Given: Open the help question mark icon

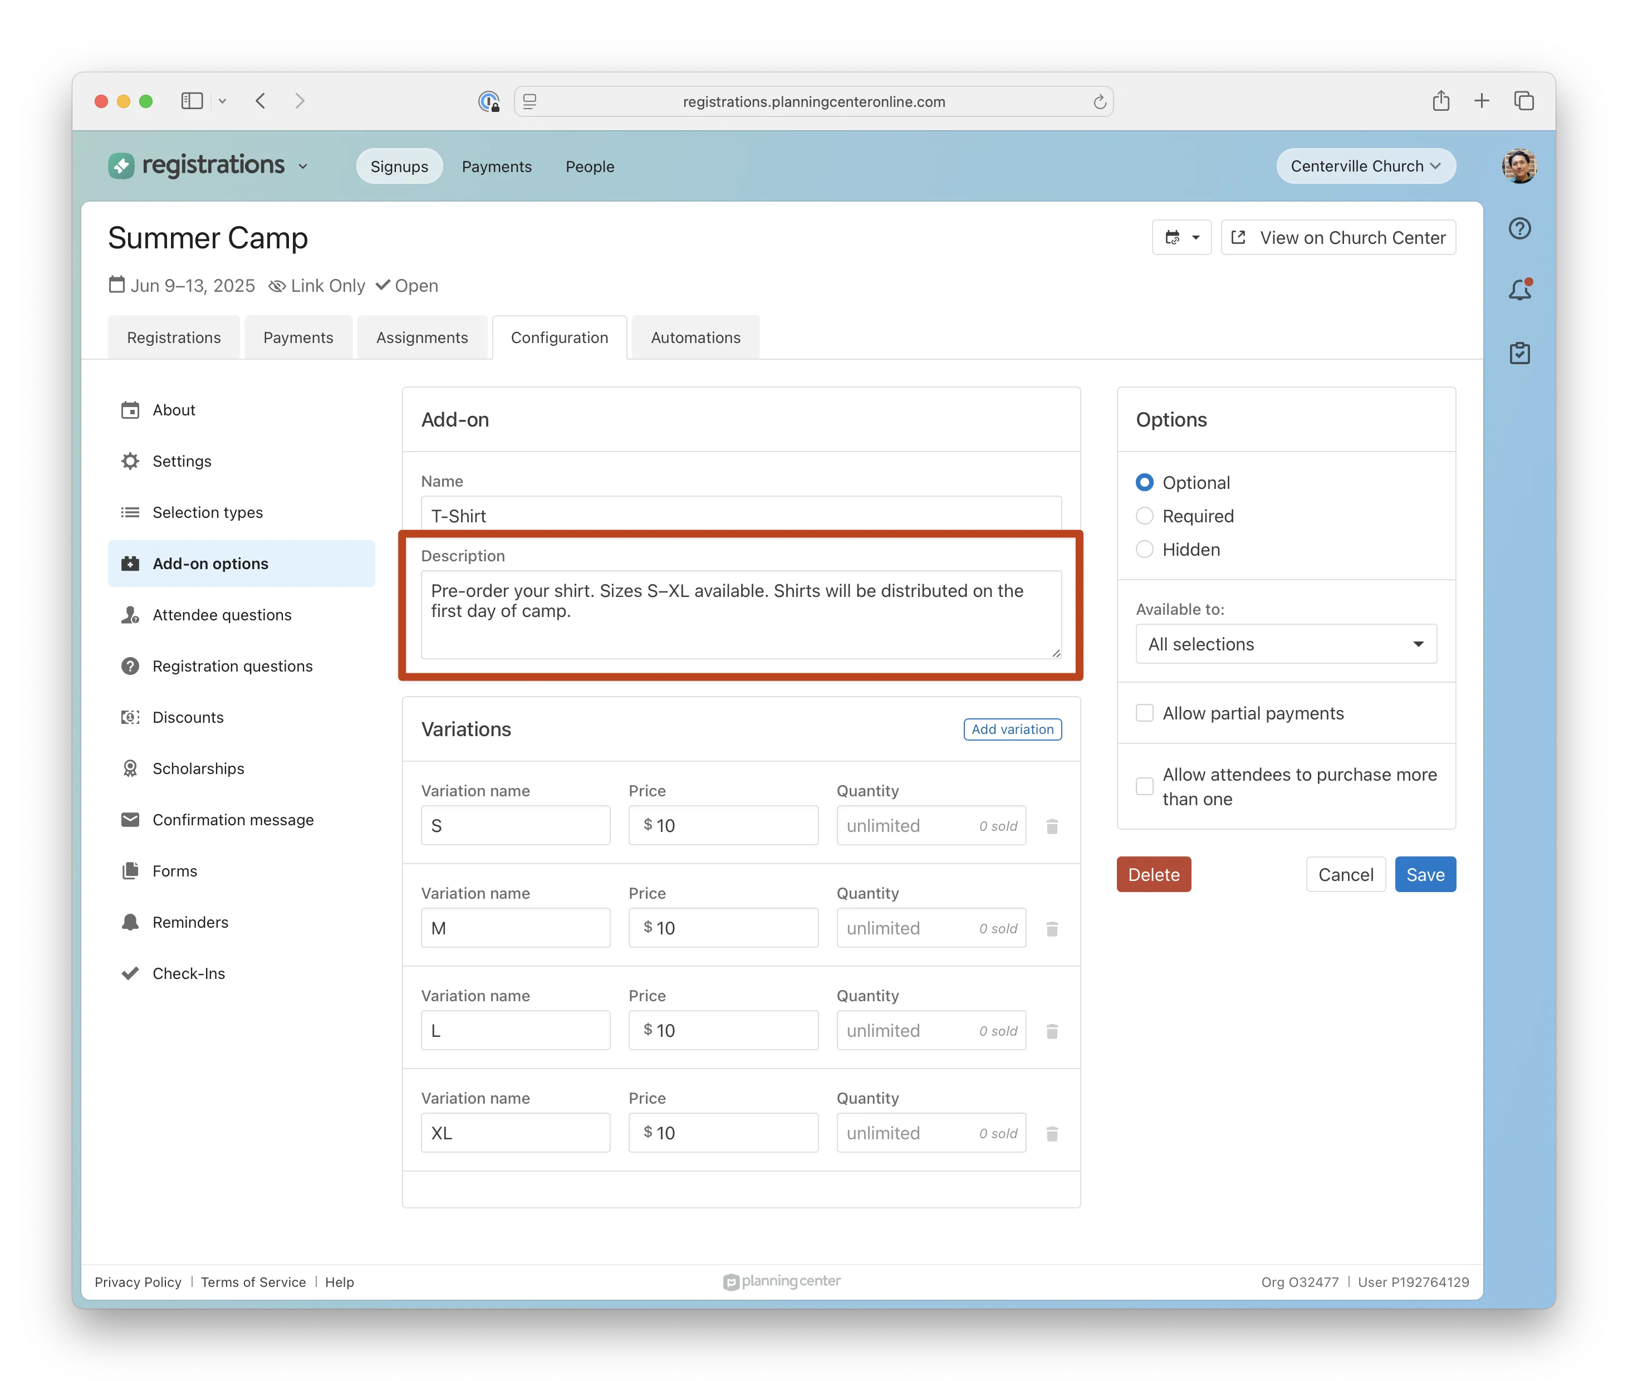Looking at the screenshot, I should pyautogui.click(x=1519, y=229).
